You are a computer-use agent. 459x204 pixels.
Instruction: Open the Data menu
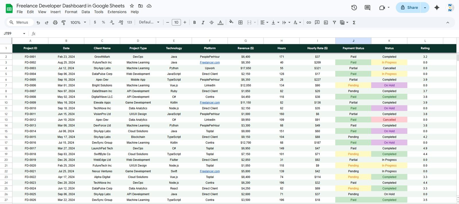[85, 12]
